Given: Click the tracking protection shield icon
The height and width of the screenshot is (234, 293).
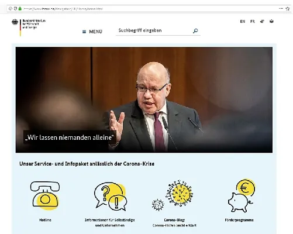Looking at the screenshot, I should (x=15, y=9).
